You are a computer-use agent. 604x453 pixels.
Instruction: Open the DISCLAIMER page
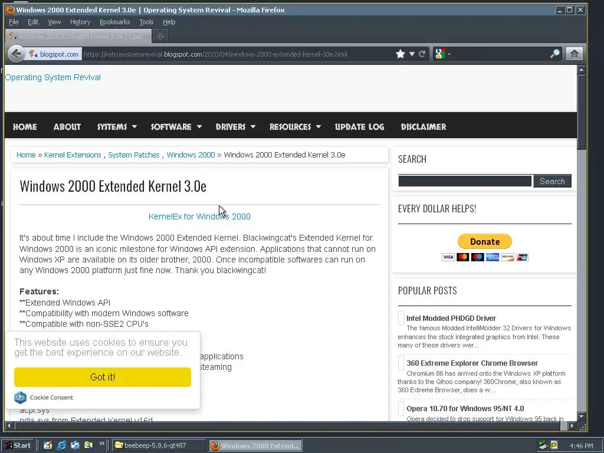(x=424, y=127)
